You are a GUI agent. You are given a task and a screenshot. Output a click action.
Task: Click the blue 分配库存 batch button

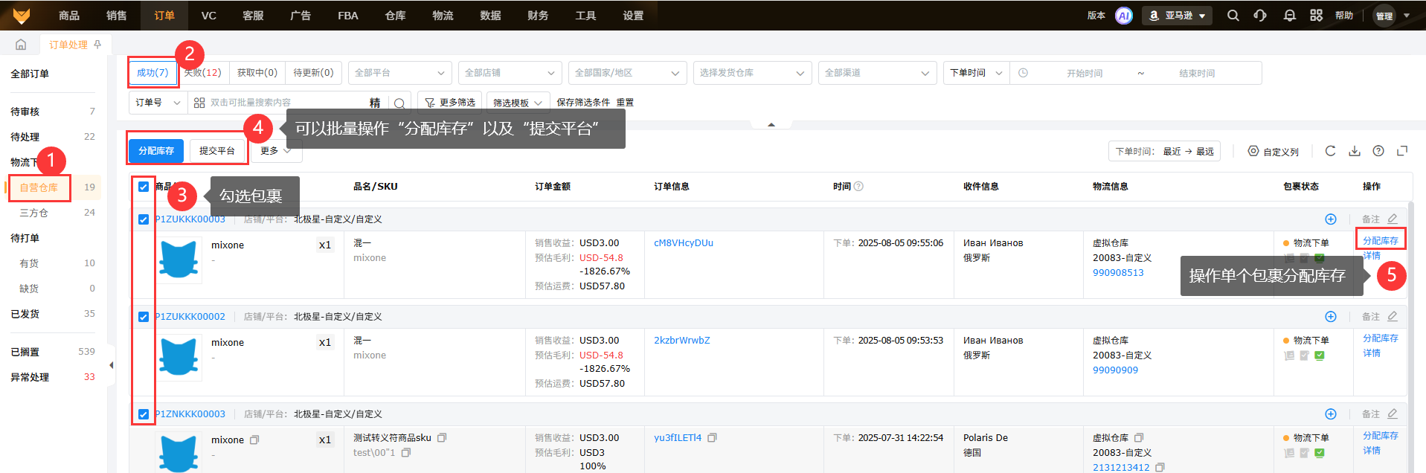[156, 151]
